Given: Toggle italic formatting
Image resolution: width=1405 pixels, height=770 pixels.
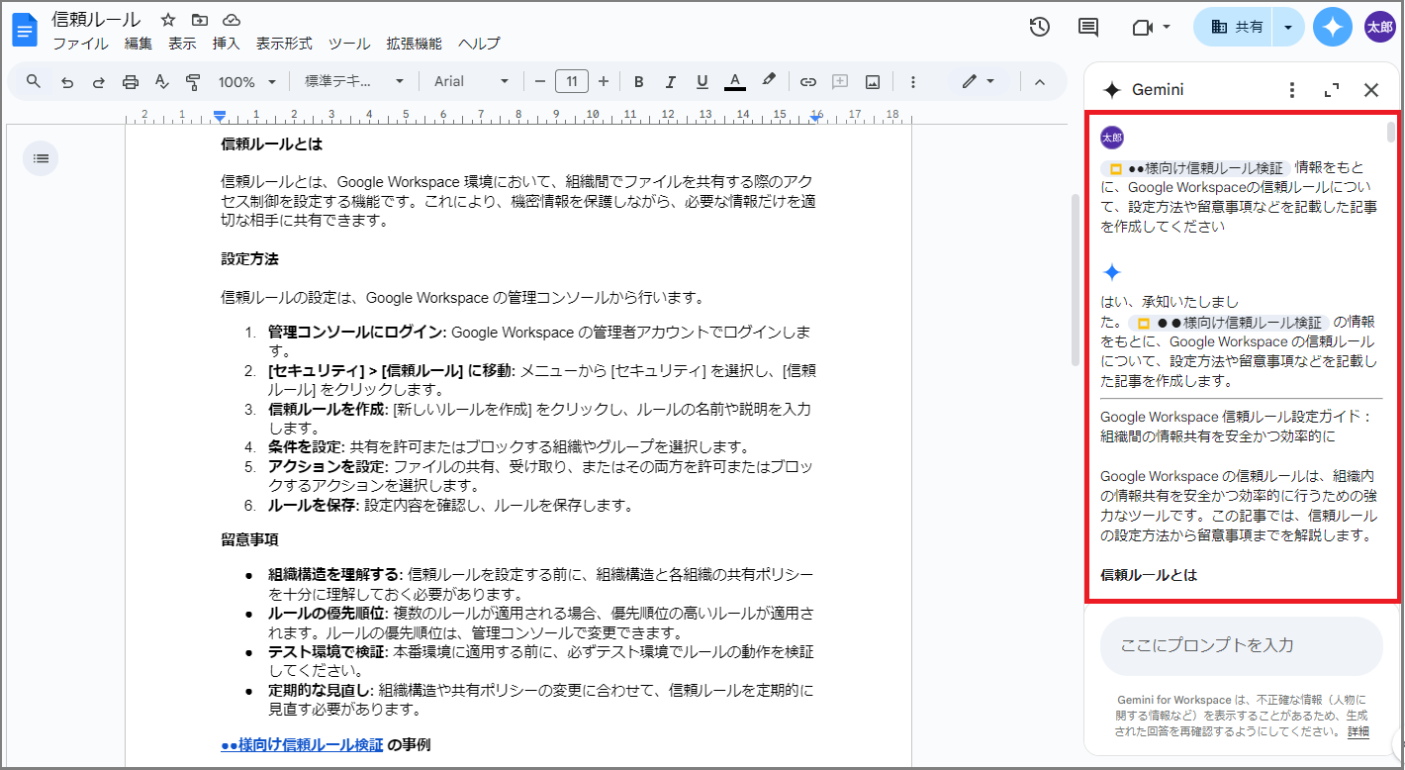Looking at the screenshot, I should 670,81.
